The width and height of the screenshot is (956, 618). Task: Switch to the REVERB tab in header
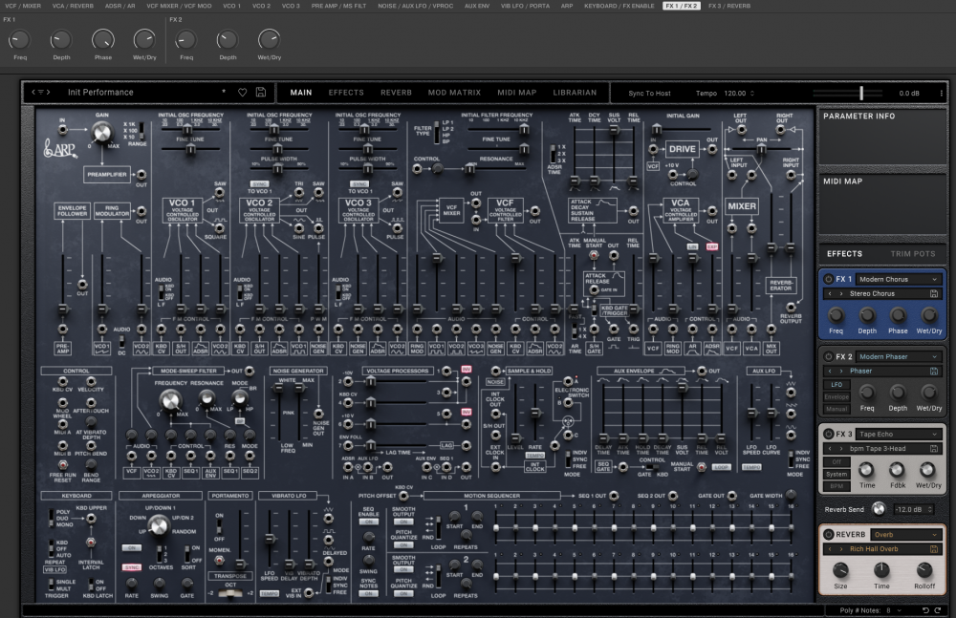(396, 93)
